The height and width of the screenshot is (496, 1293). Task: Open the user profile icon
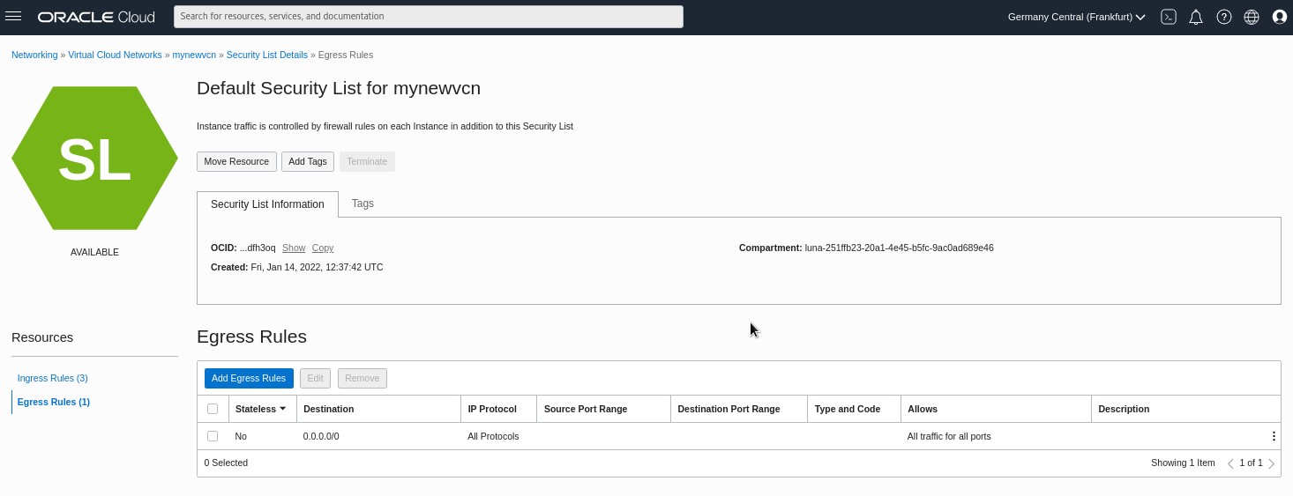point(1279,17)
